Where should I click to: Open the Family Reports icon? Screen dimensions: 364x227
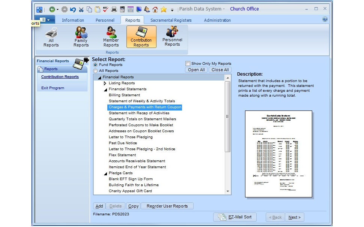pos(81,36)
